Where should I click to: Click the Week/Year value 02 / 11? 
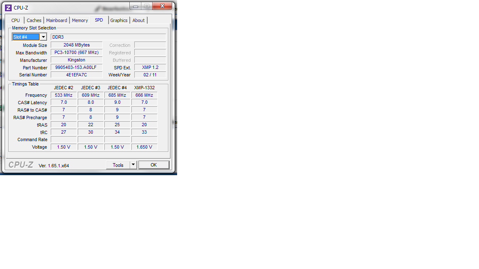pyautogui.click(x=150, y=75)
